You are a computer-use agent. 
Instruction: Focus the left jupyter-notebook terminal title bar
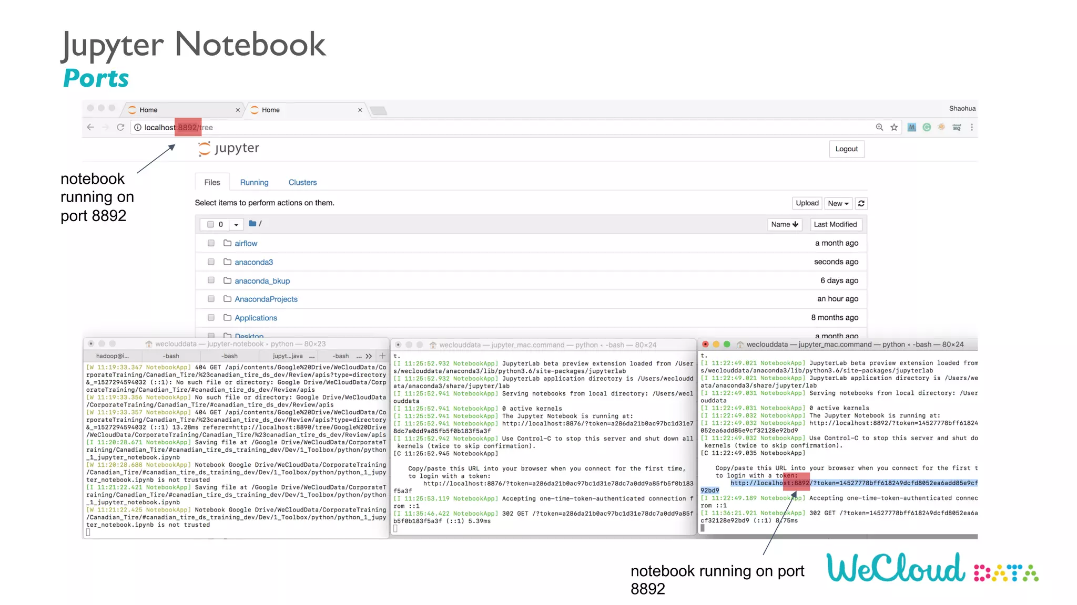(236, 344)
